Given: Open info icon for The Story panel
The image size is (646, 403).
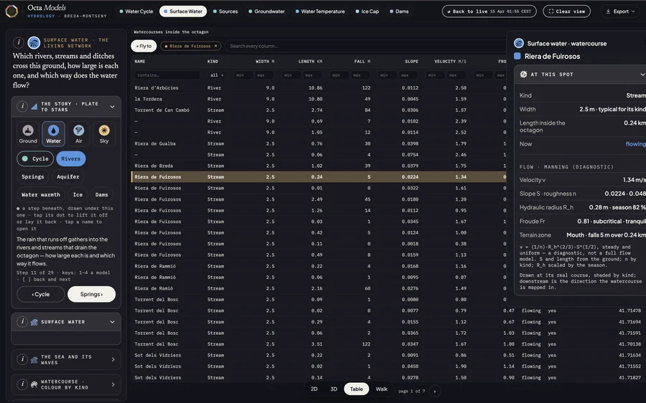Looking at the screenshot, I should (23, 106).
